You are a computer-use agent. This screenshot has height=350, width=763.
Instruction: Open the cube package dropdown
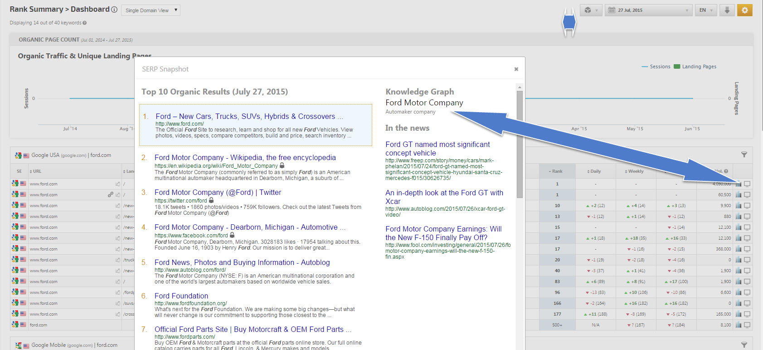591,10
